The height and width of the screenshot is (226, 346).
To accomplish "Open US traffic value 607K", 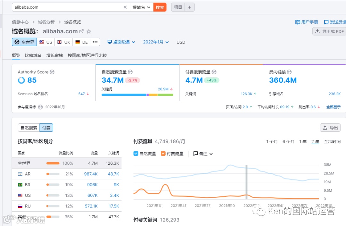I will pos(93,195).
